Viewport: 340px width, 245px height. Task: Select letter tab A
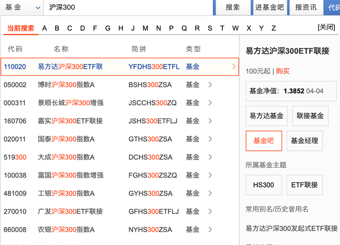tap(44, 28)
